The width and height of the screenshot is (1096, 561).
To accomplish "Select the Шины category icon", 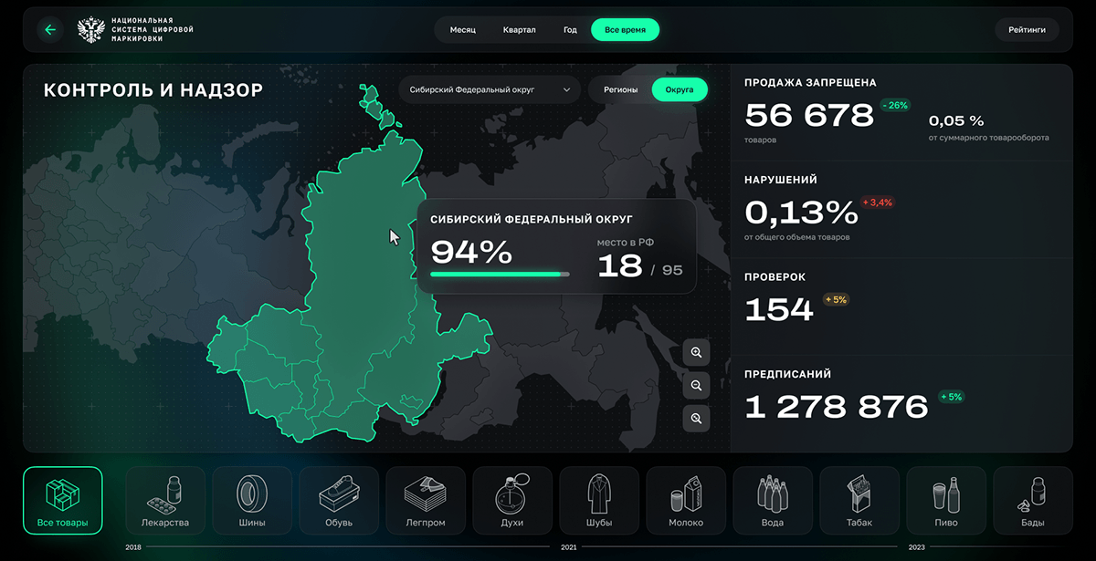I will pos(252,500).
